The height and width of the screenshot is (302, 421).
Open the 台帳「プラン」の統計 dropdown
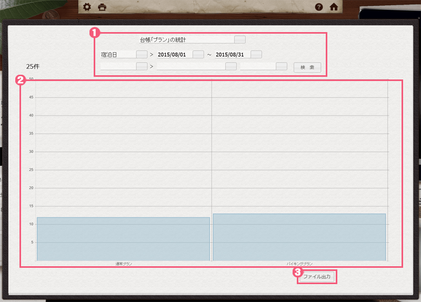[x=239, y=39]
